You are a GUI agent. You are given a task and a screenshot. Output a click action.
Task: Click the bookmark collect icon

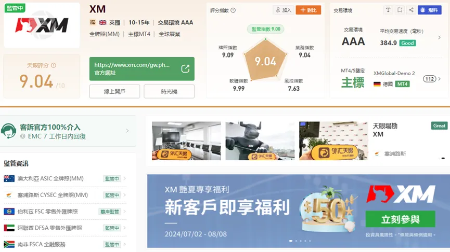[x=400, y=10]
